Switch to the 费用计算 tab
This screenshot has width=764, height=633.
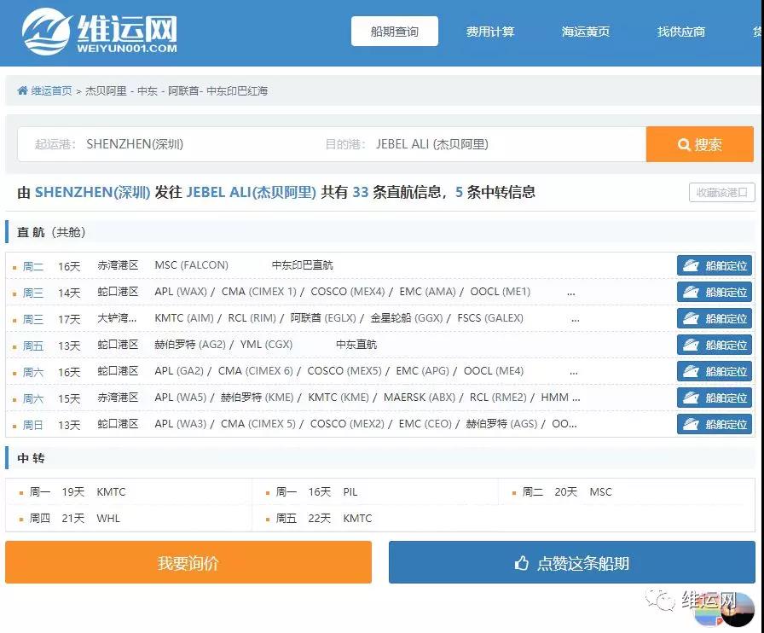[x=490, y=32]
